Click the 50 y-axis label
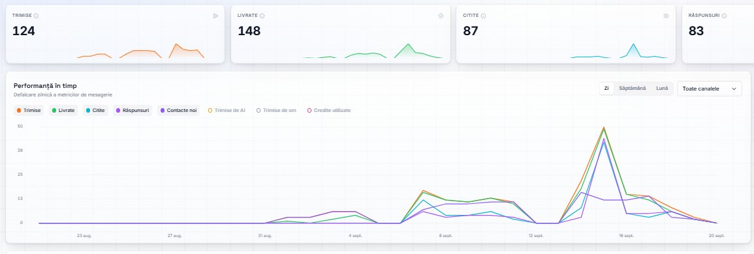754x254 pixels. tap(20, 126)
